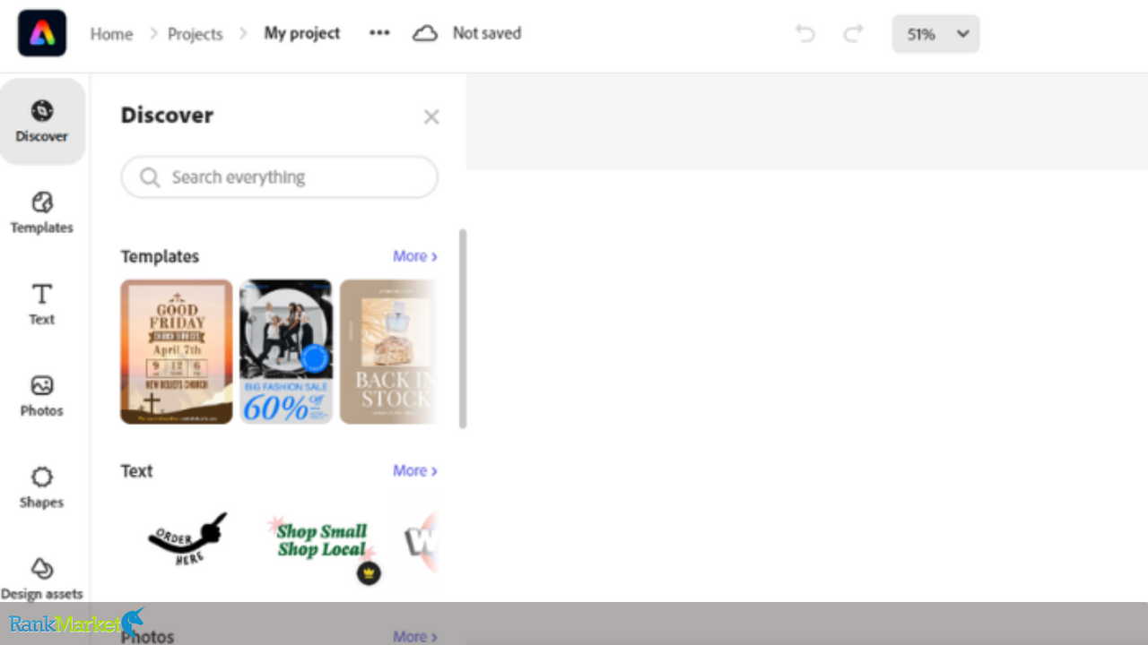Go to Projects in breadcrumb
This screenshot has height=645, width=1148.
point(195,34)
